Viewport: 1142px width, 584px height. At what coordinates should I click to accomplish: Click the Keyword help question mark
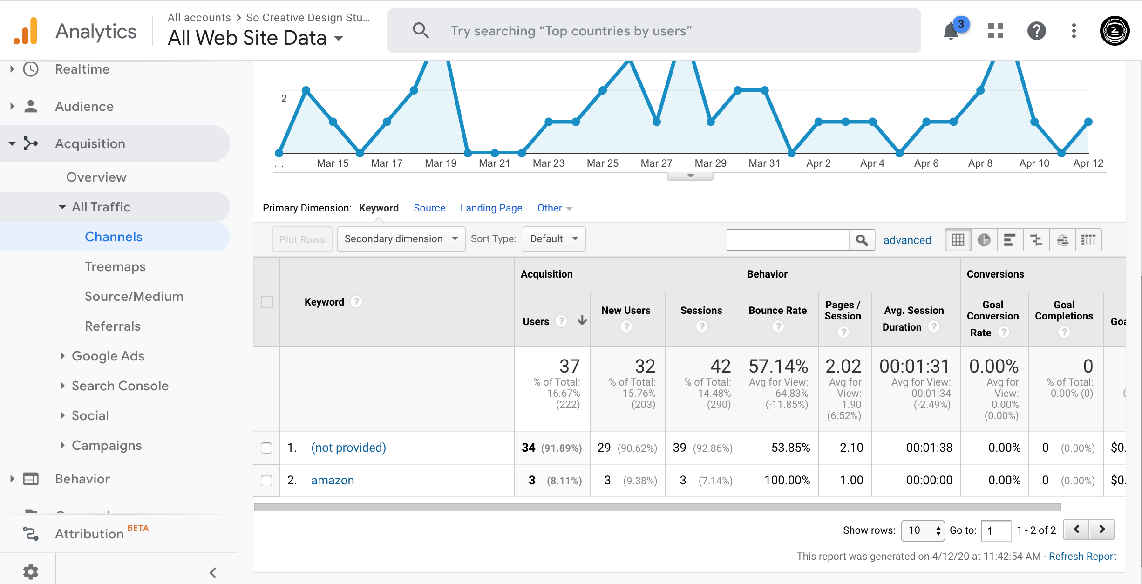coord(356,302)
